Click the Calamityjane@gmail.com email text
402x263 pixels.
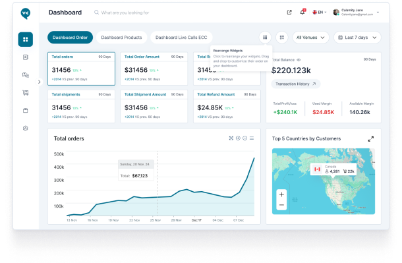(x=357, y=15)
